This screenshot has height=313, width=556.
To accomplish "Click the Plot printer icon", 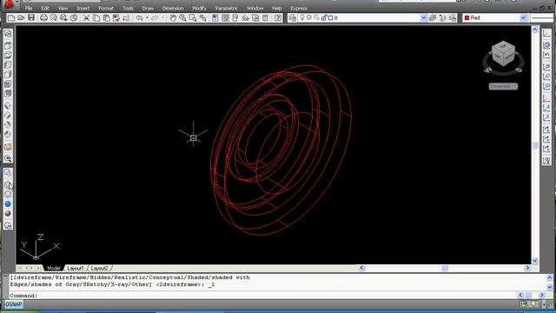I will (43, 17).
